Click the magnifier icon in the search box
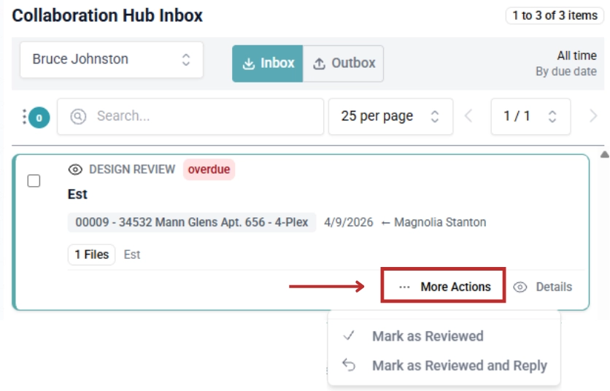610x391 pixels. pyautogui.click(x=78, y=116)
